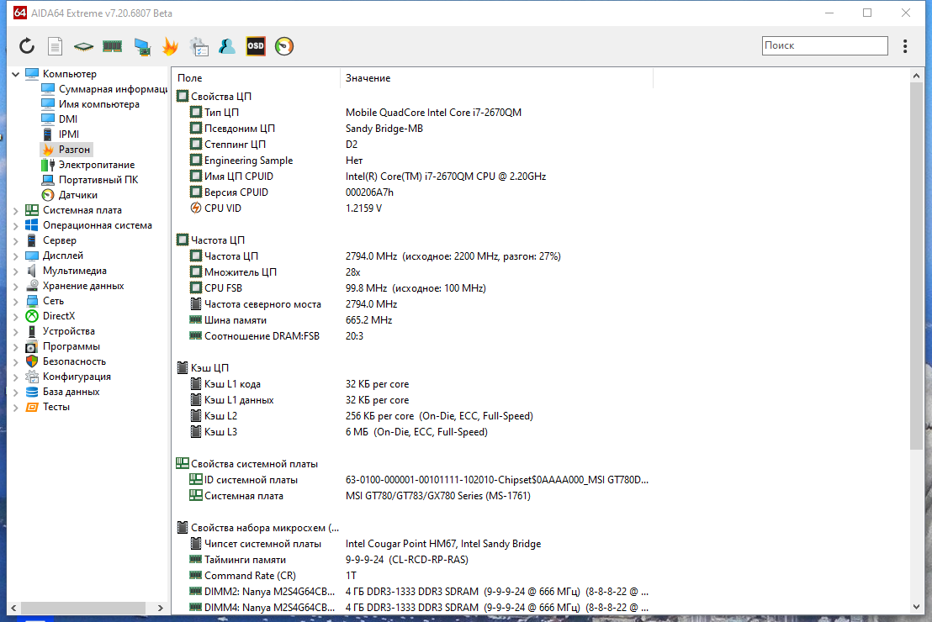Click the Значение column header
The height and width of the screenshot is (622, 932).
click(496, 78)
